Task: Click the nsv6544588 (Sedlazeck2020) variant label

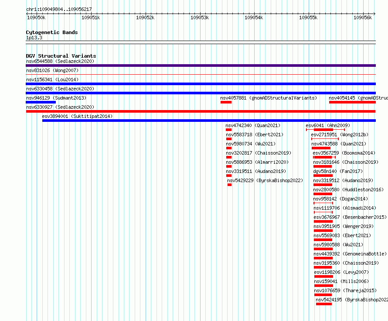Action: pyautogui.click(x=60, y=61)
